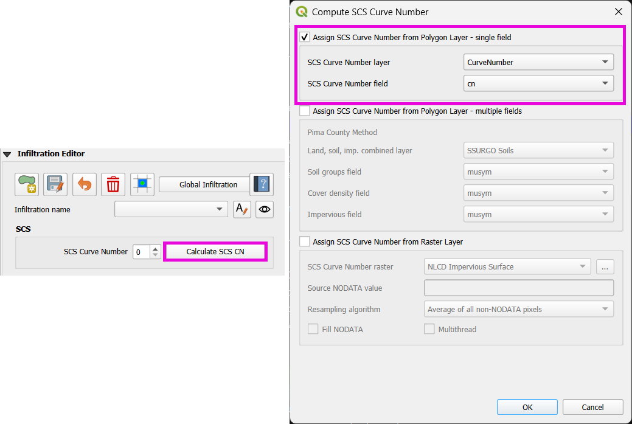Click the save infiltration edits icon
This screenshot has height=424, width=632.
[x=55, y=184]
